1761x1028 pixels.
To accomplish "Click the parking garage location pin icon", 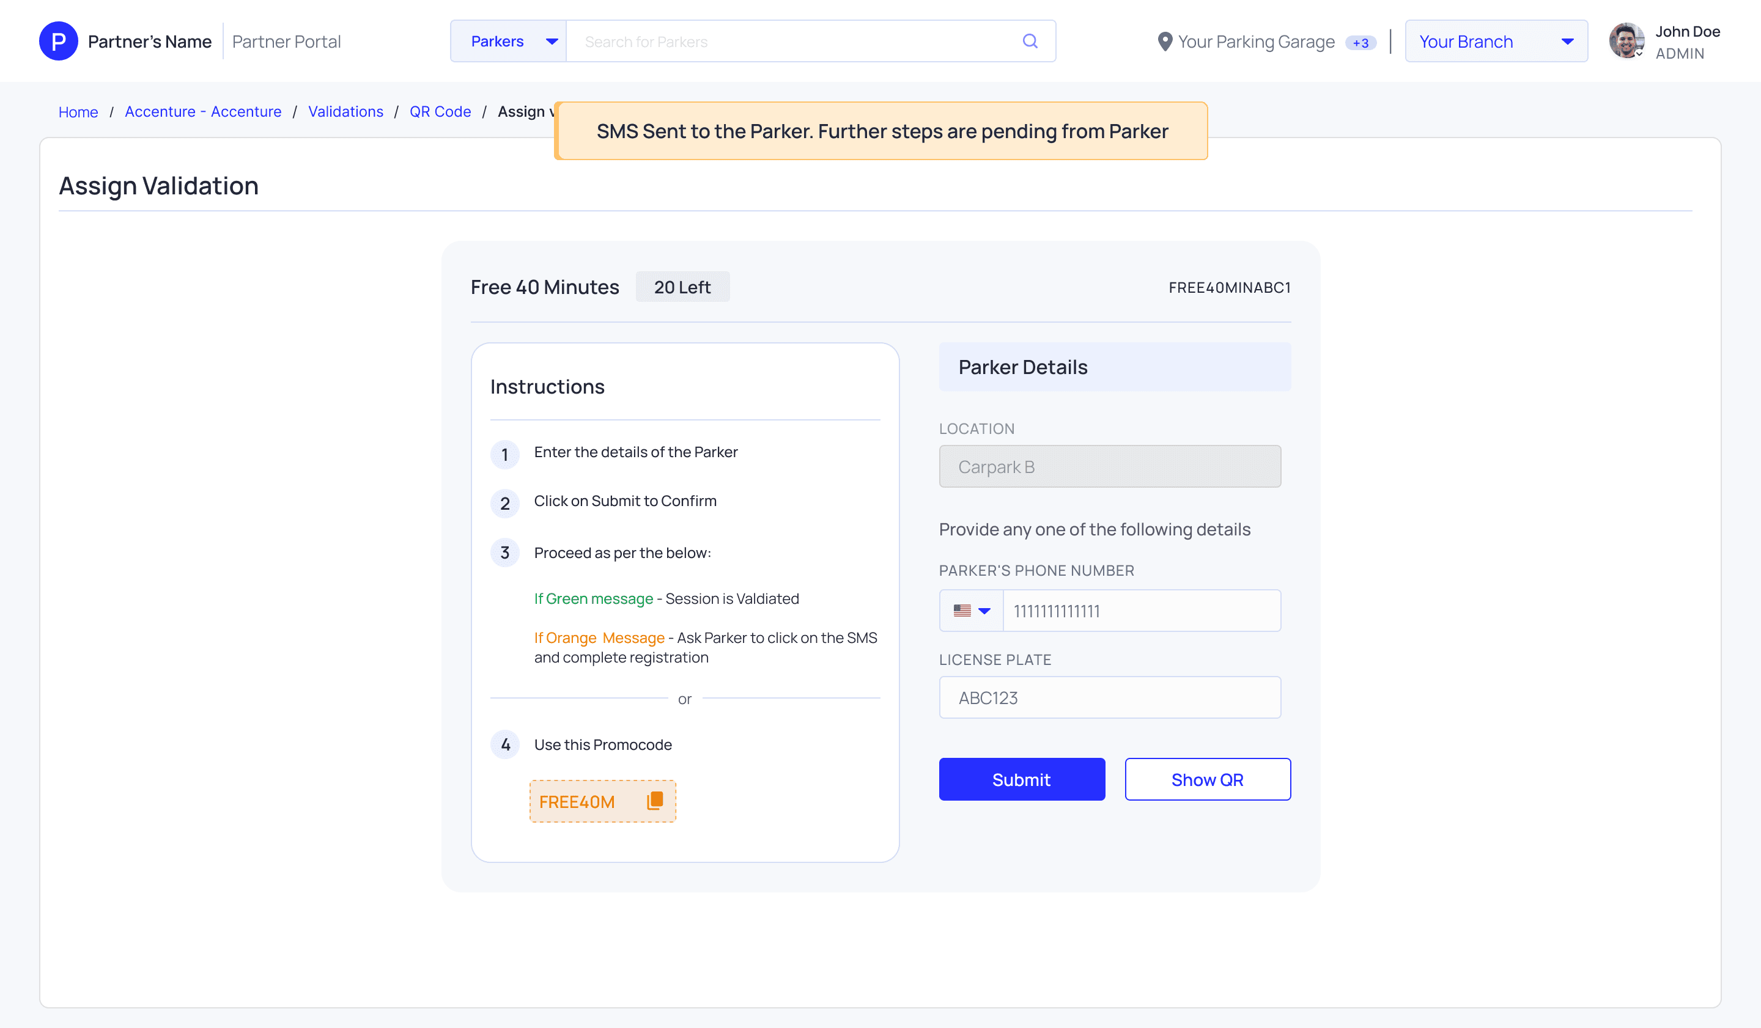I will tap(1164, 42).
